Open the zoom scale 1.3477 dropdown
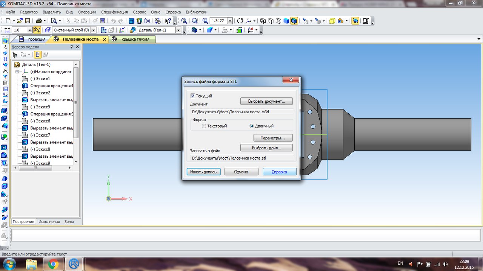This screenshot has width=483, height=271. point(229,21)
